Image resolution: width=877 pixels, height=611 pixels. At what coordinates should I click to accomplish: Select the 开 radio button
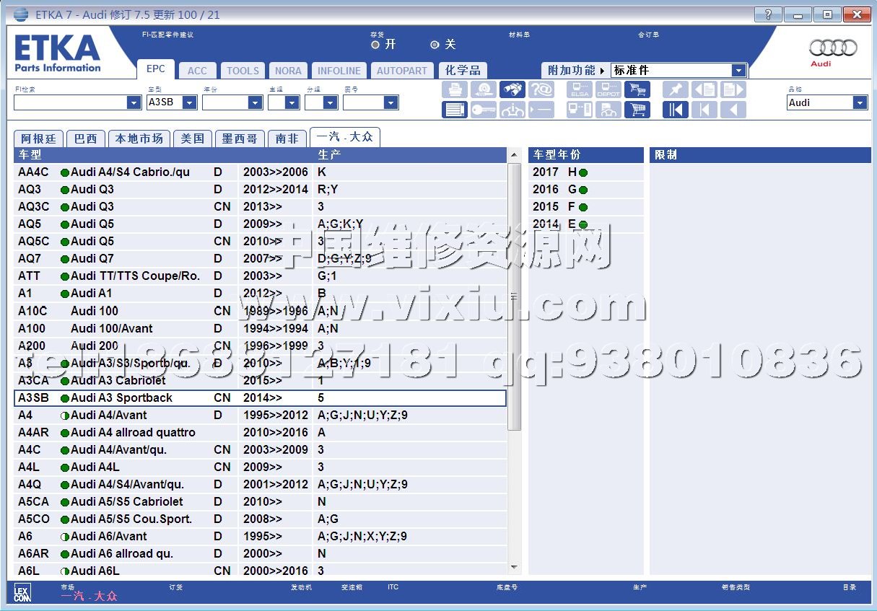tap(375, 45)
